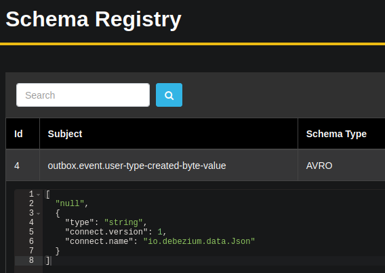Open the outbox.event.user-type-created-byte-value subject
Viewport: 385px width, 273px height.
click(137, 166)
